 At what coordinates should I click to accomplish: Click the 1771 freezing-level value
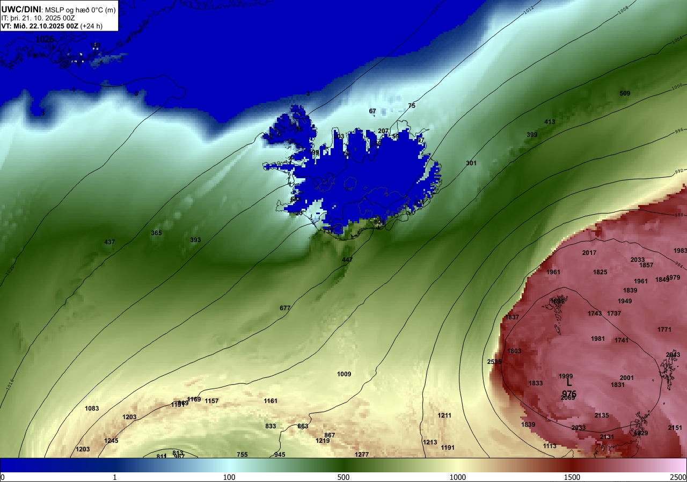[664, 330]
